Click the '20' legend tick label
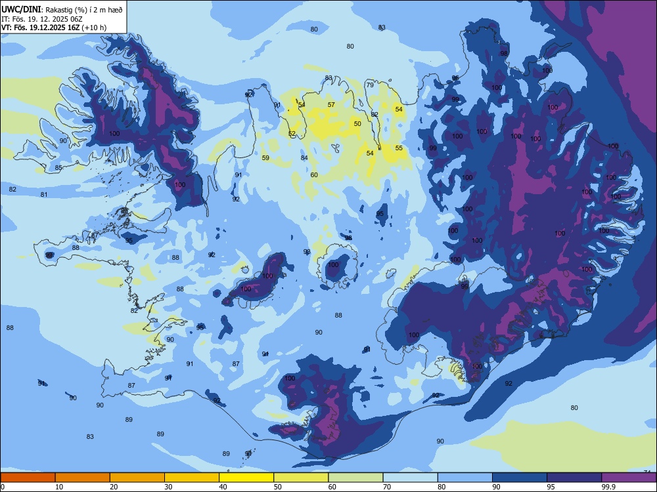 tap(114, 487)
